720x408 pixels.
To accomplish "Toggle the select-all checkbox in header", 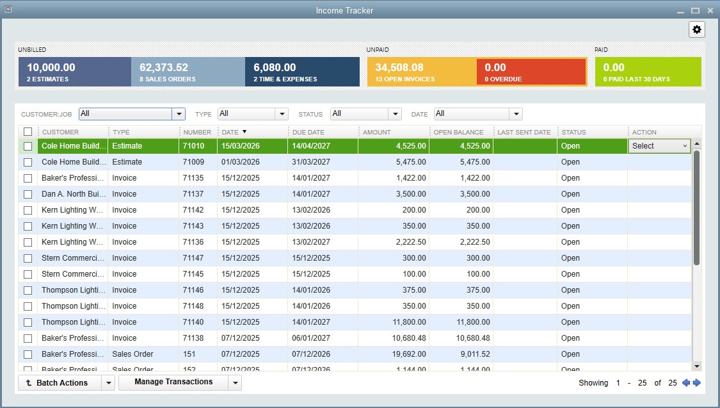I will tap(28, 132).
